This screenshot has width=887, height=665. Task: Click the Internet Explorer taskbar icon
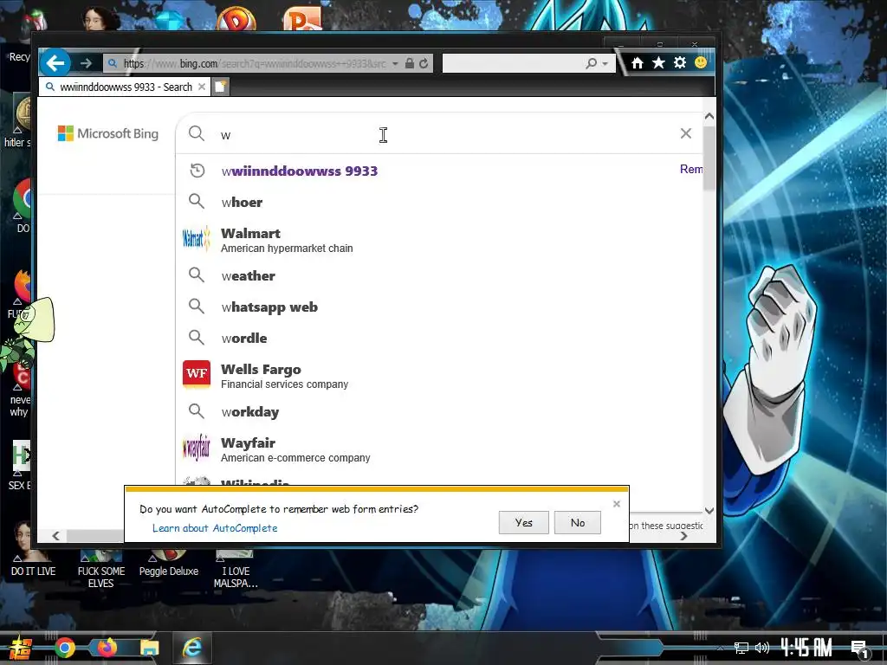click(192, 648)
